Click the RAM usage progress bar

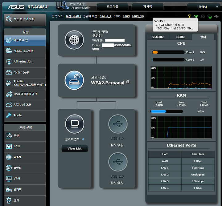pyautogui.click(x=166, y=111)
